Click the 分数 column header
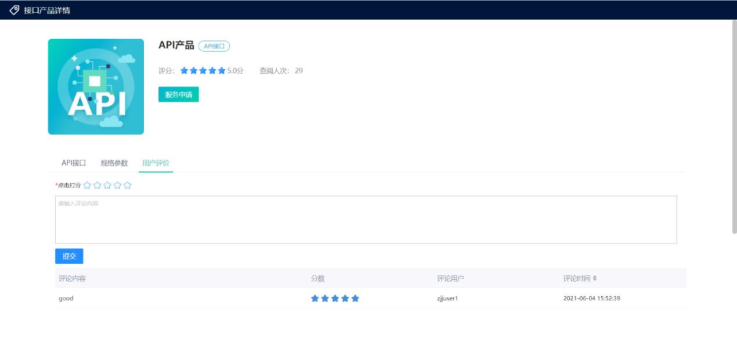The height and width of the screenshot is (346, 737). pyautogui.click(x=318, y=278)
